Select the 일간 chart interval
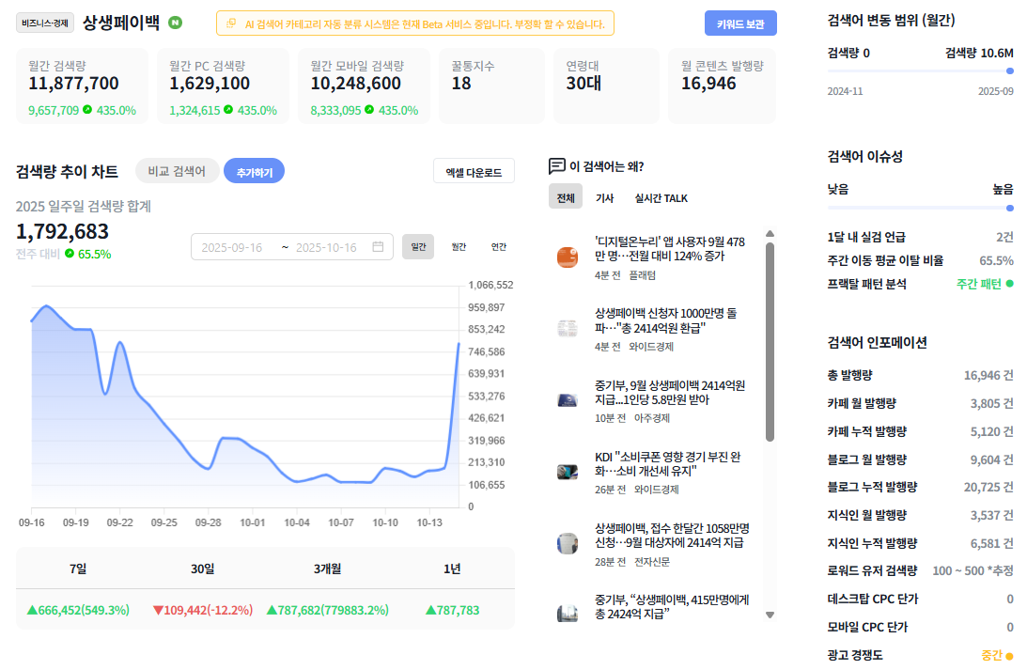 pyautogui.click(x=418, y=247)
